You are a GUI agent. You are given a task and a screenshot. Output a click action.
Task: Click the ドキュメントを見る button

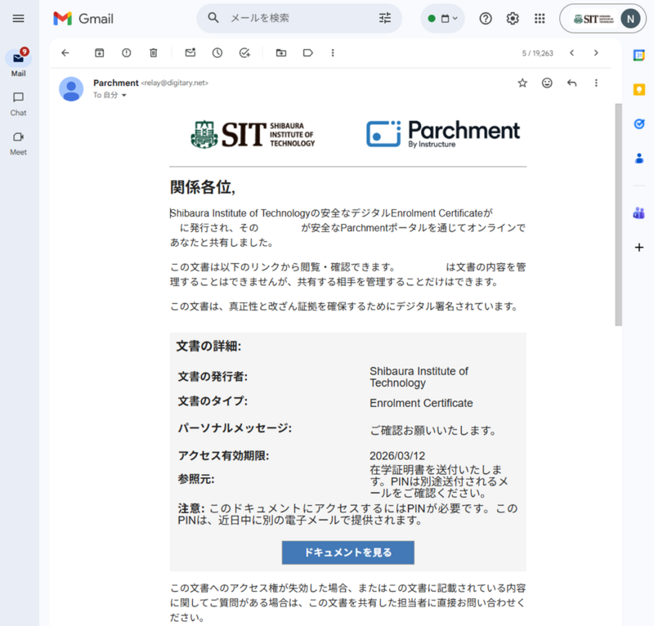(x=347, y=552)
